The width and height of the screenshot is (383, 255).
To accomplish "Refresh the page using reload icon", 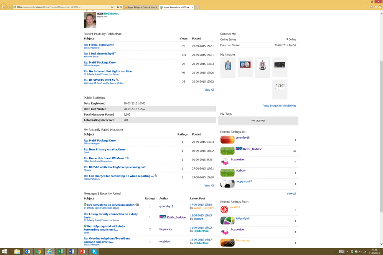I will pos(121,7).
